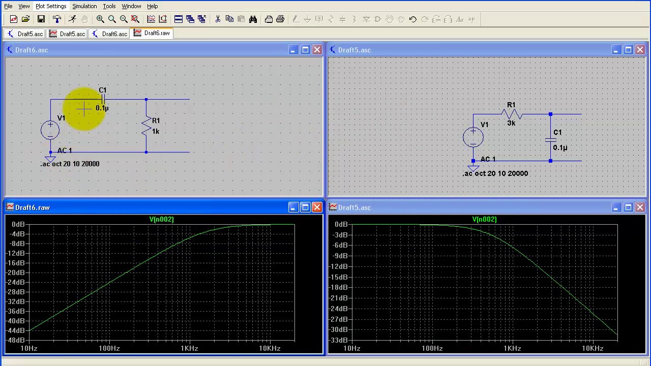The height and width of the screenshot is (366, 651).
Task: Run the simulation with the running man icon
Action: tap(72, 19)
